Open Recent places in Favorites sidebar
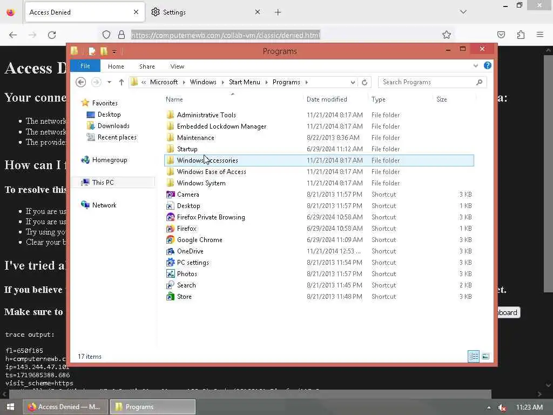 pyautogui.click(x=117, y=137)
